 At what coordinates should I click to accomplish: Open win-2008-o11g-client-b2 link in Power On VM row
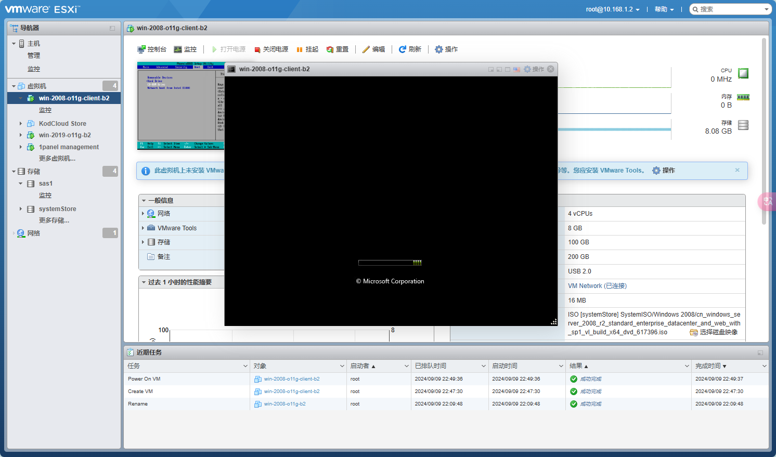click(x=292, y=379)
